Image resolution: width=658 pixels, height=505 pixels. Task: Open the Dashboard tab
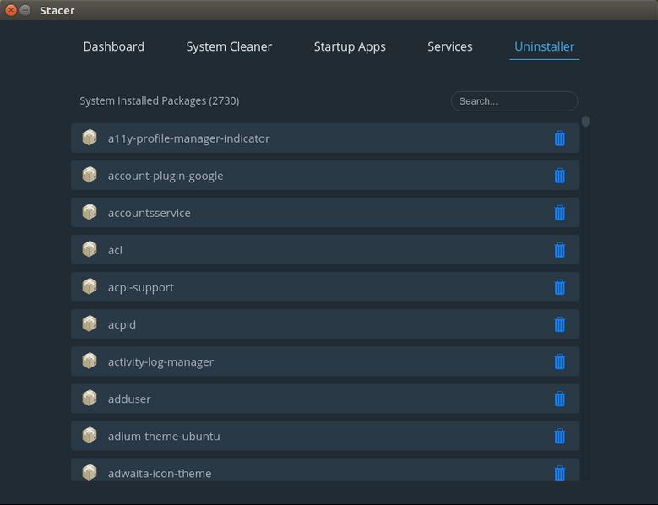coord(114,46)
